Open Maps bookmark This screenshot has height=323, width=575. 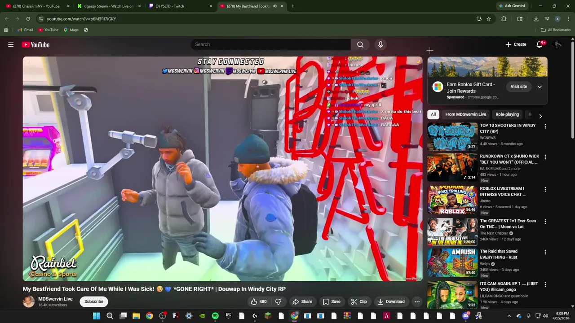pyautogui.click(x=71, y=30)
